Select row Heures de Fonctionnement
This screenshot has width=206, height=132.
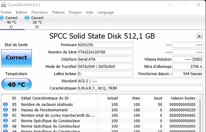point(99,110)
